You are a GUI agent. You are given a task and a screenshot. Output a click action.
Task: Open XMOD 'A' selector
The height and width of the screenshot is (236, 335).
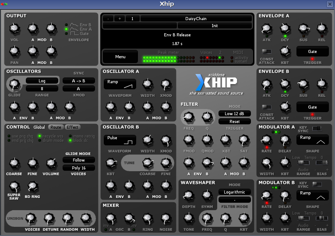[79, 88]
